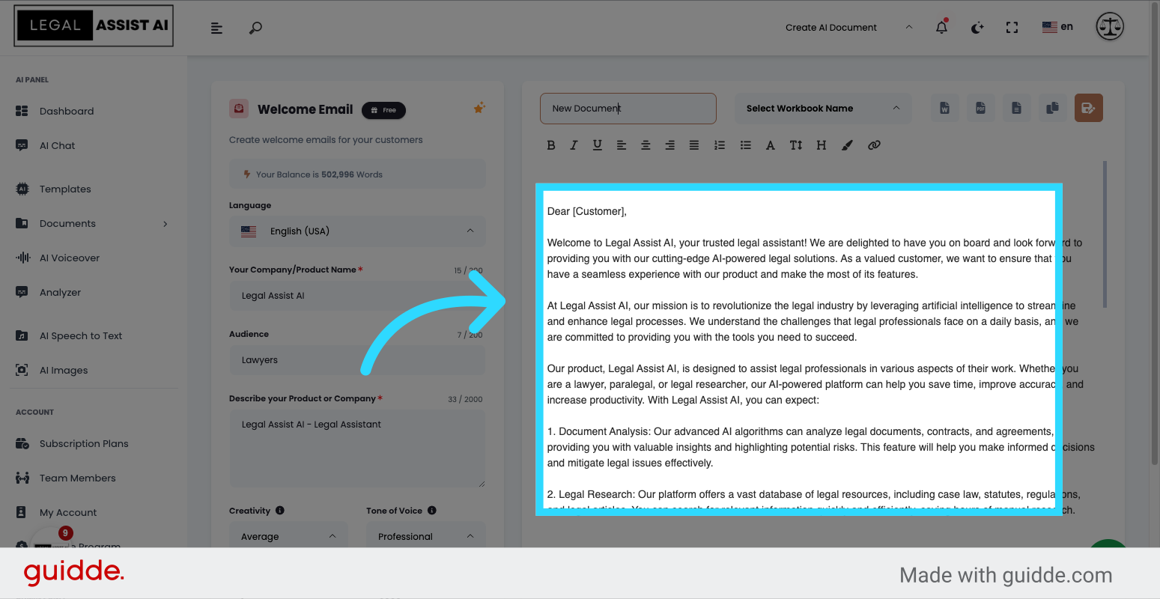
Task: Click the Dear [Customer] greeting line
Action: click(587, 211)
